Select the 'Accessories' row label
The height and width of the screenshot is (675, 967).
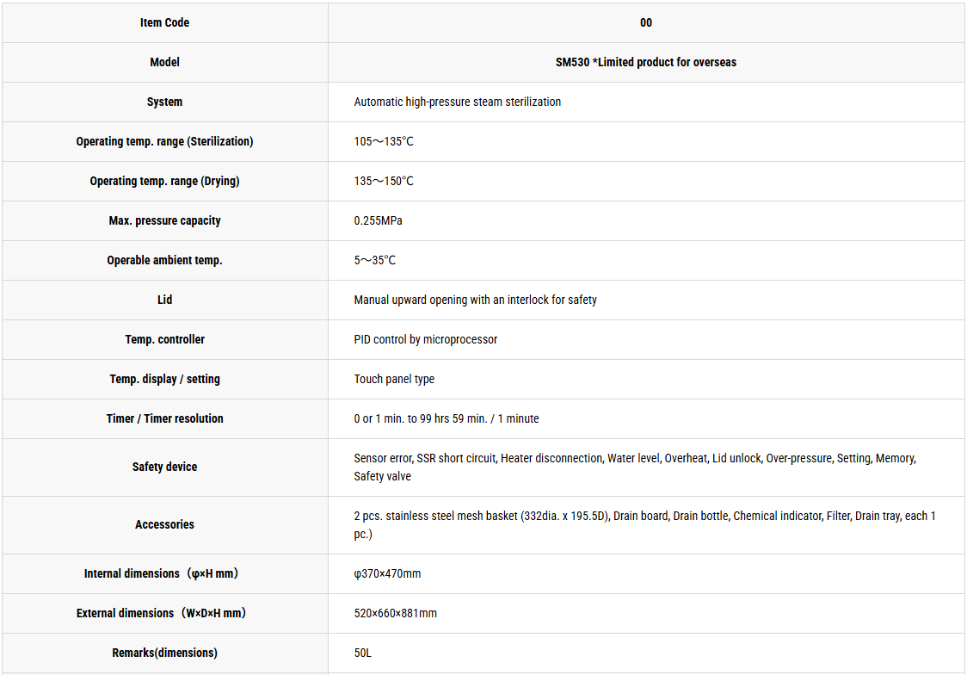coord(164,524)
